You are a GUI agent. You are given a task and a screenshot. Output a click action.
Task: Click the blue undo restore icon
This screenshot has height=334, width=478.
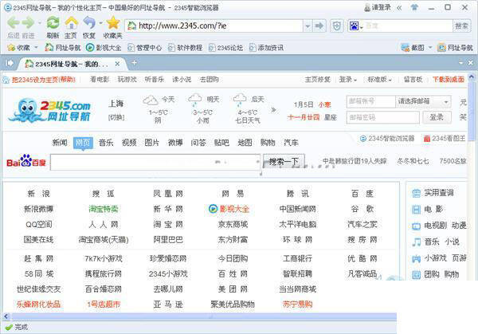[x=89, y=23]
